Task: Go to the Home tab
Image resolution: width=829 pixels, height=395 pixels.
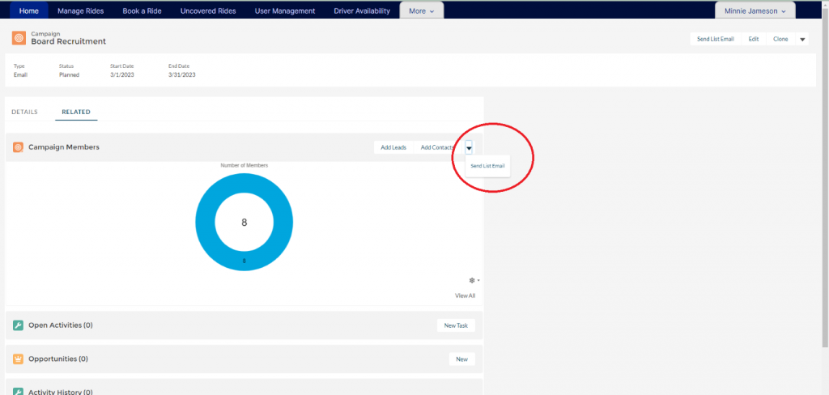Action: (x=28, y=11)
